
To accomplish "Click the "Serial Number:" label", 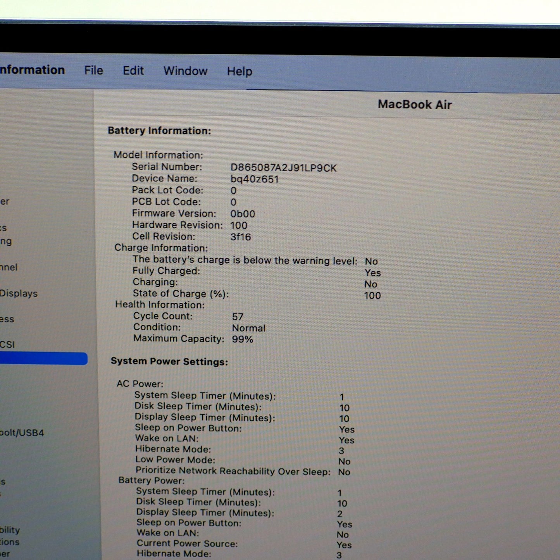I will pyautogui.click(x=167, y=167).
